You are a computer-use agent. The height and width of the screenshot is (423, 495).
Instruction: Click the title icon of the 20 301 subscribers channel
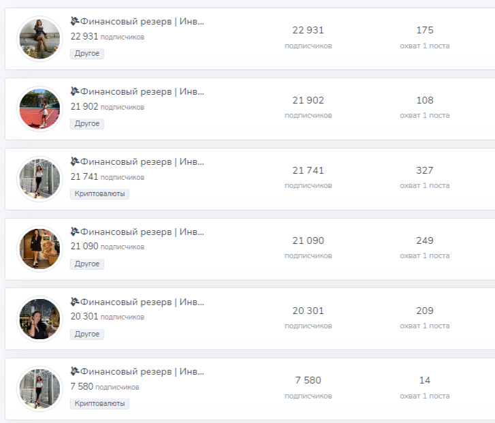[75, 302]
